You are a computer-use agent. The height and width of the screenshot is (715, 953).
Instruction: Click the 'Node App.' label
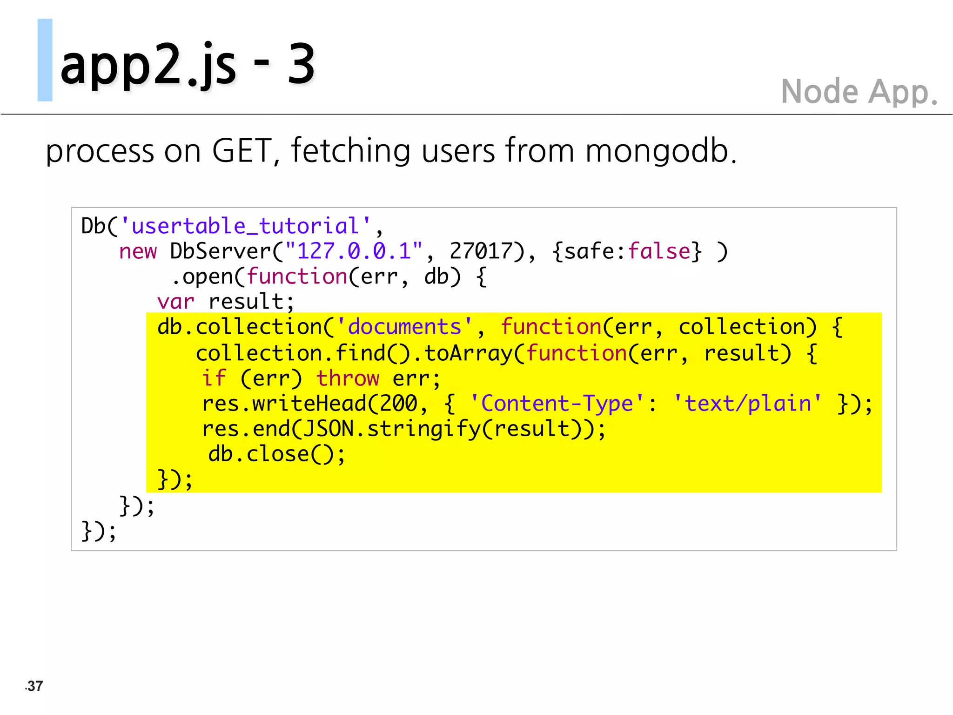coord(859,91)
